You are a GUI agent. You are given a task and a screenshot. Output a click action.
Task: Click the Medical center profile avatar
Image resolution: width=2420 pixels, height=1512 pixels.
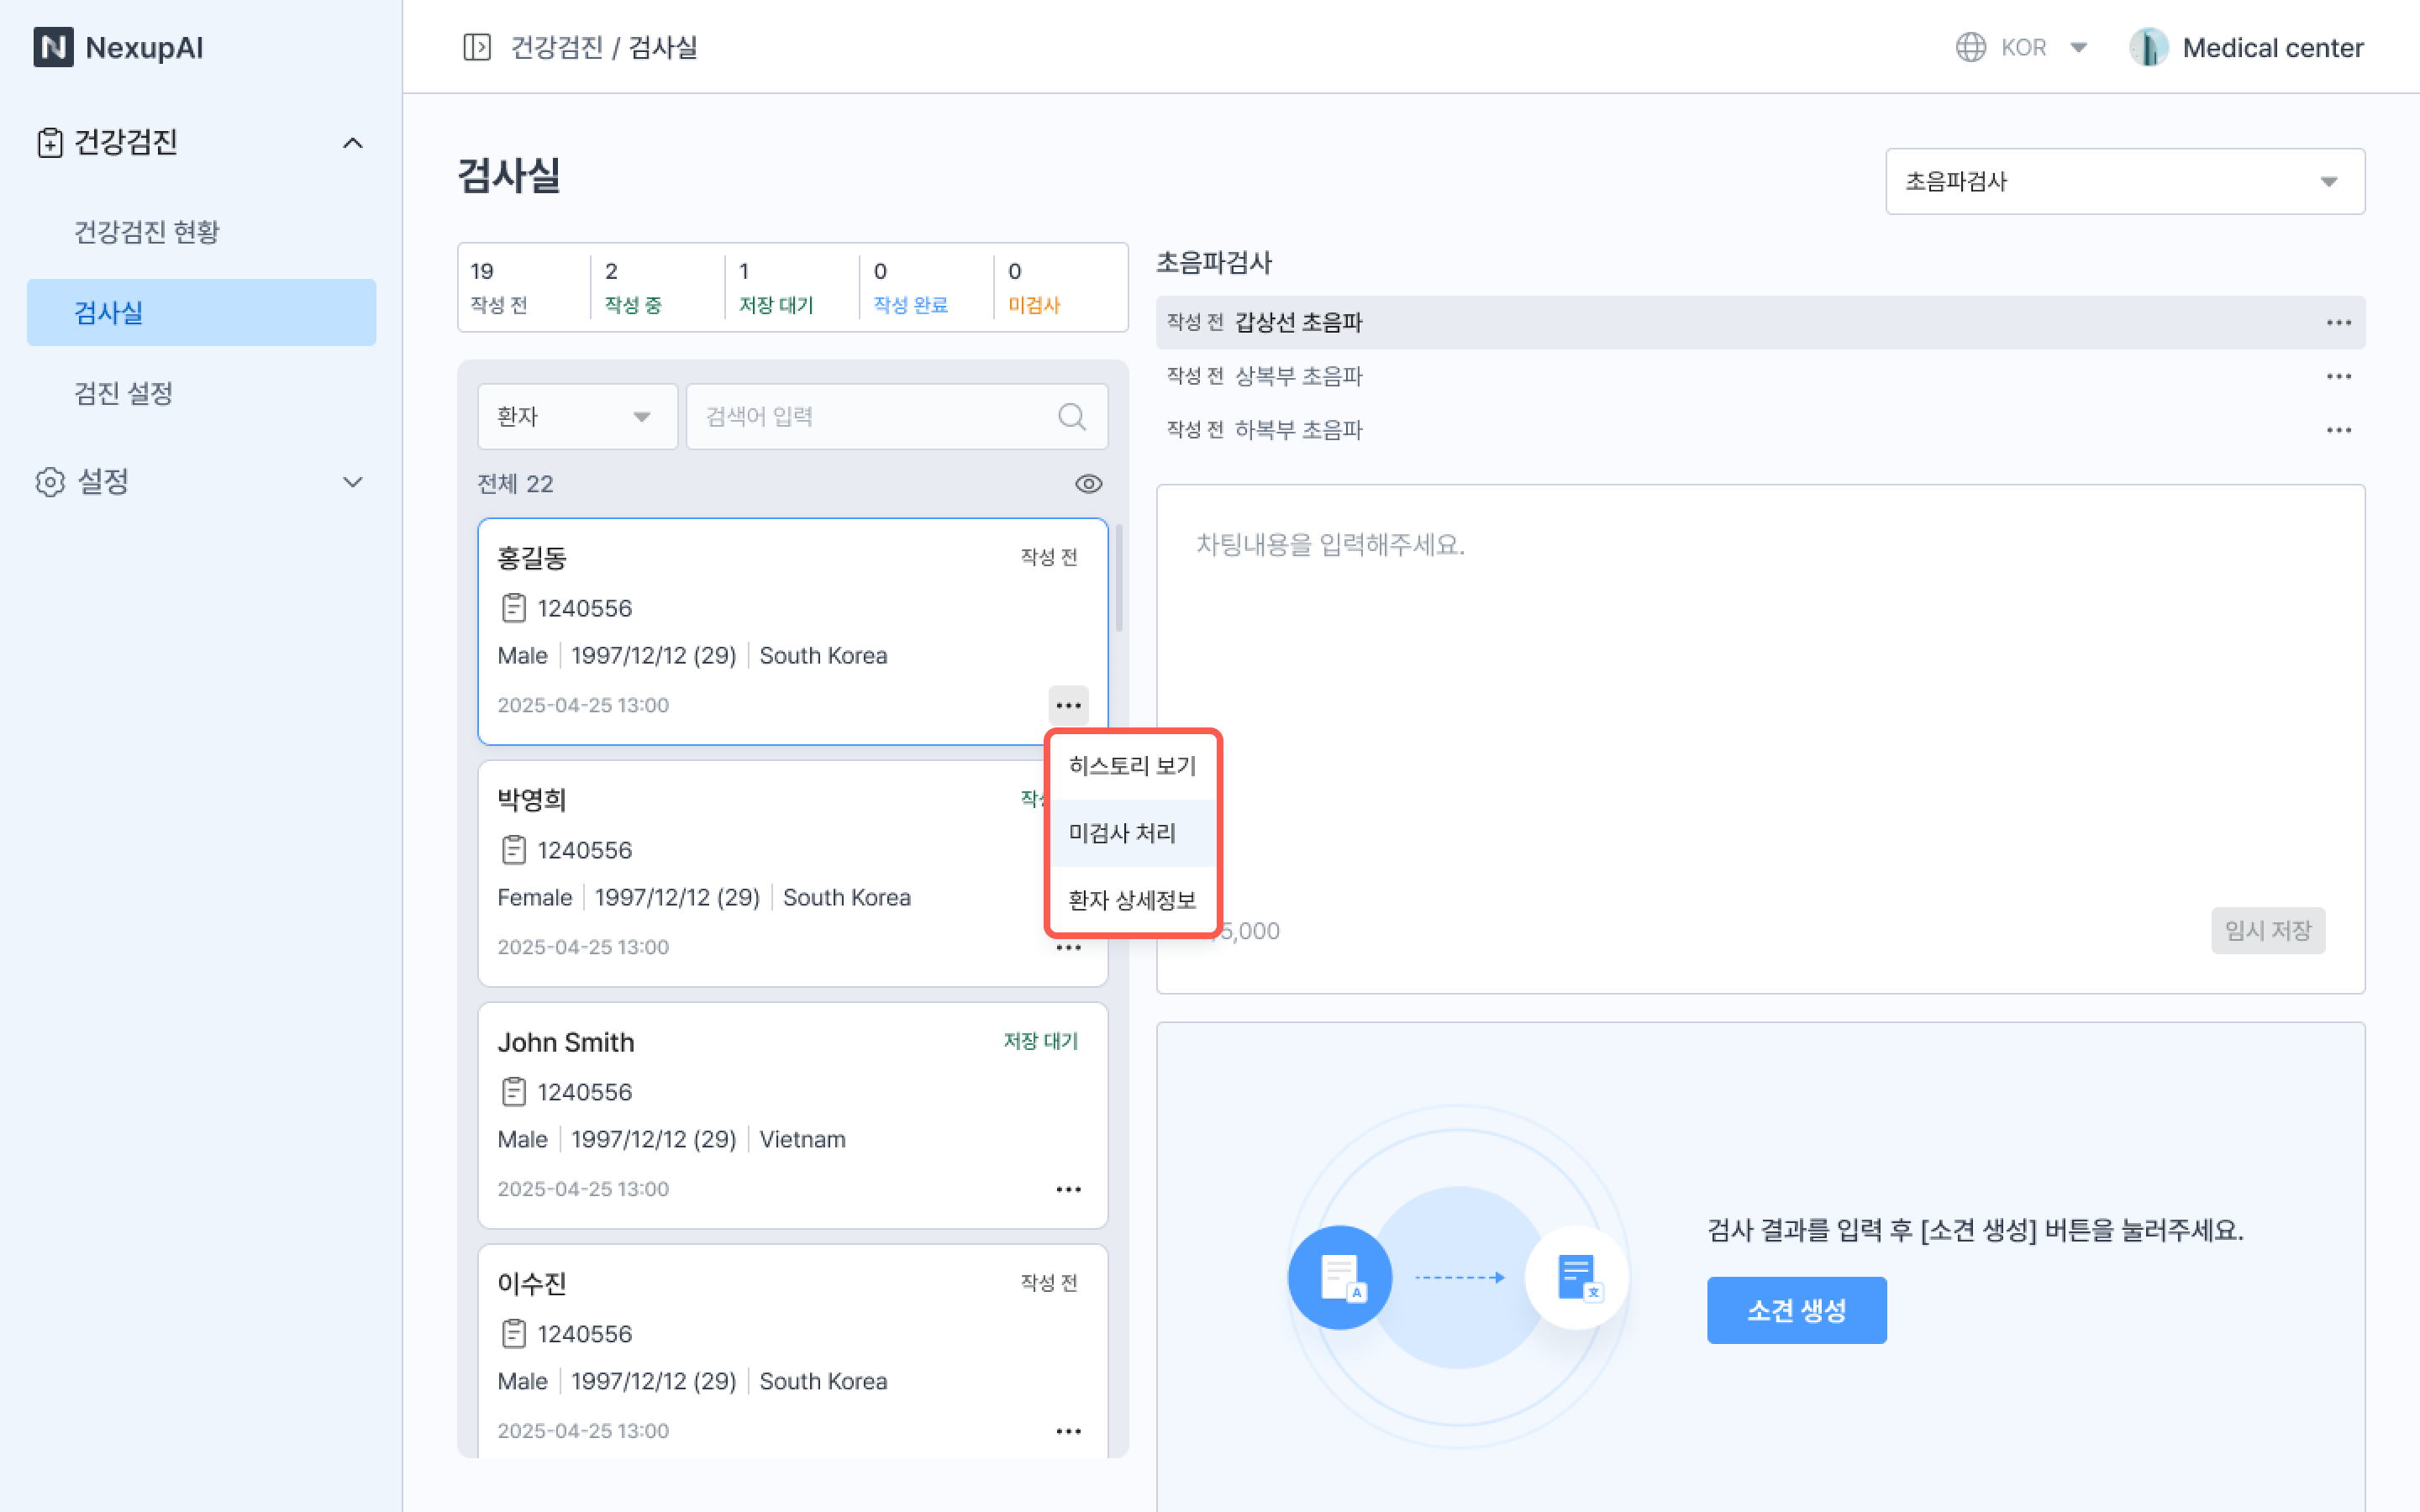coord(2148,47)
